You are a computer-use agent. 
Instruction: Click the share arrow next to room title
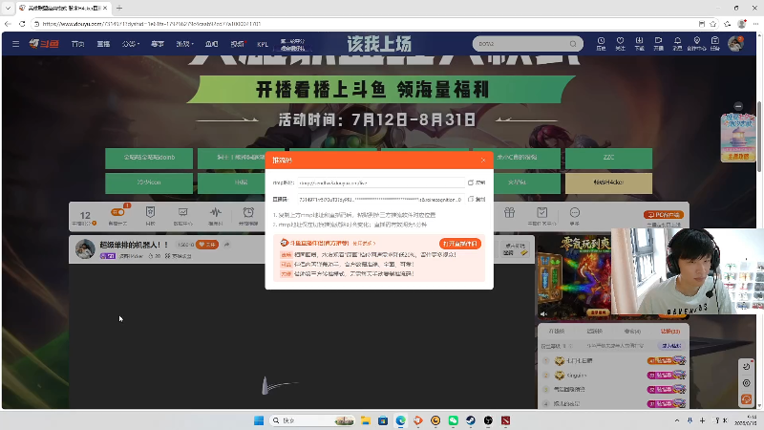[226, 245]
